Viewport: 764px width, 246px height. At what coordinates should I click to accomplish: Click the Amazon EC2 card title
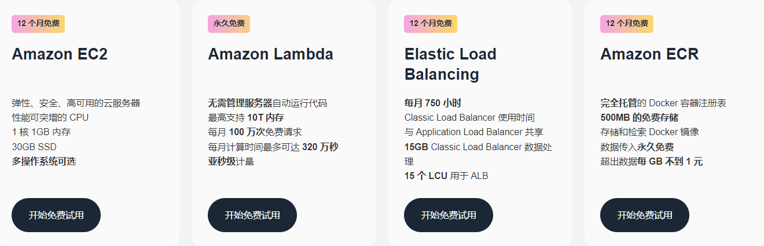pyautogui.click(x=60, y=54)
